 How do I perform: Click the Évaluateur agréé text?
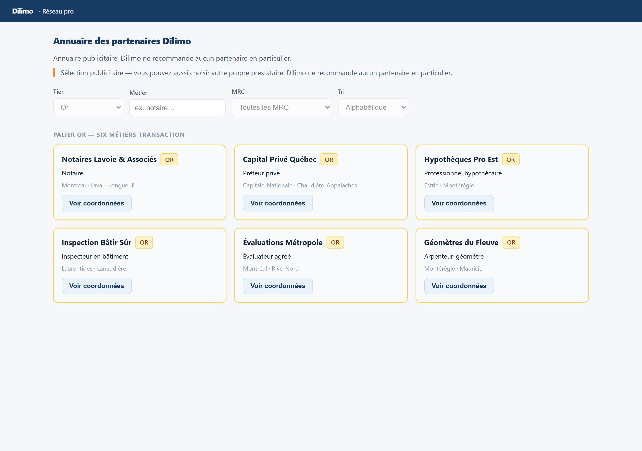pos(267,256)
